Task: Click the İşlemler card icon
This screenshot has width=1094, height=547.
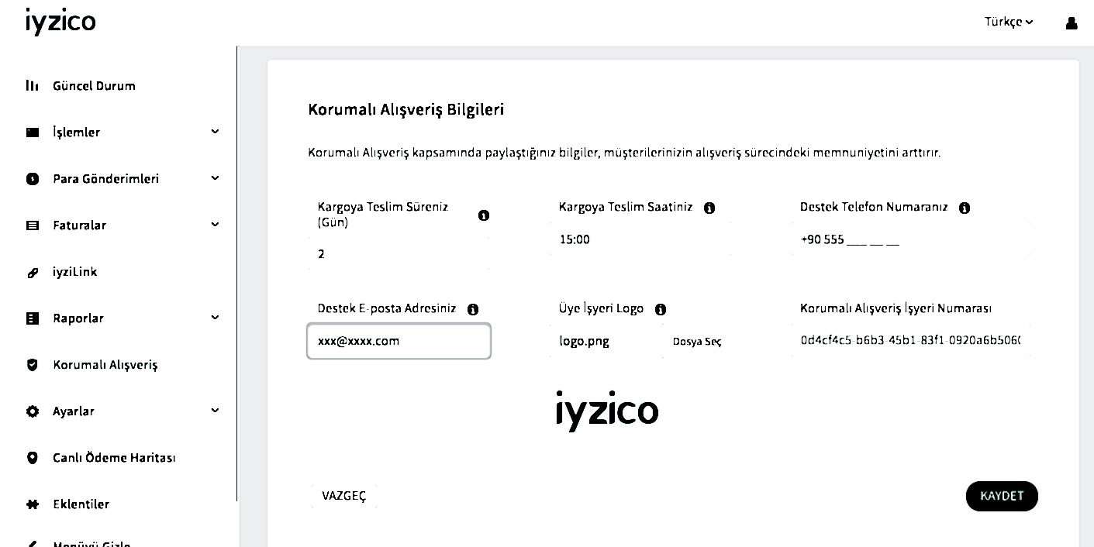Action: [x=33, y=132]
